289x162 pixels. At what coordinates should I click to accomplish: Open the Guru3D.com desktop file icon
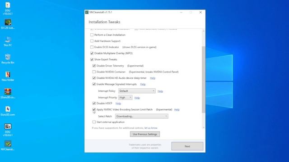8,111
